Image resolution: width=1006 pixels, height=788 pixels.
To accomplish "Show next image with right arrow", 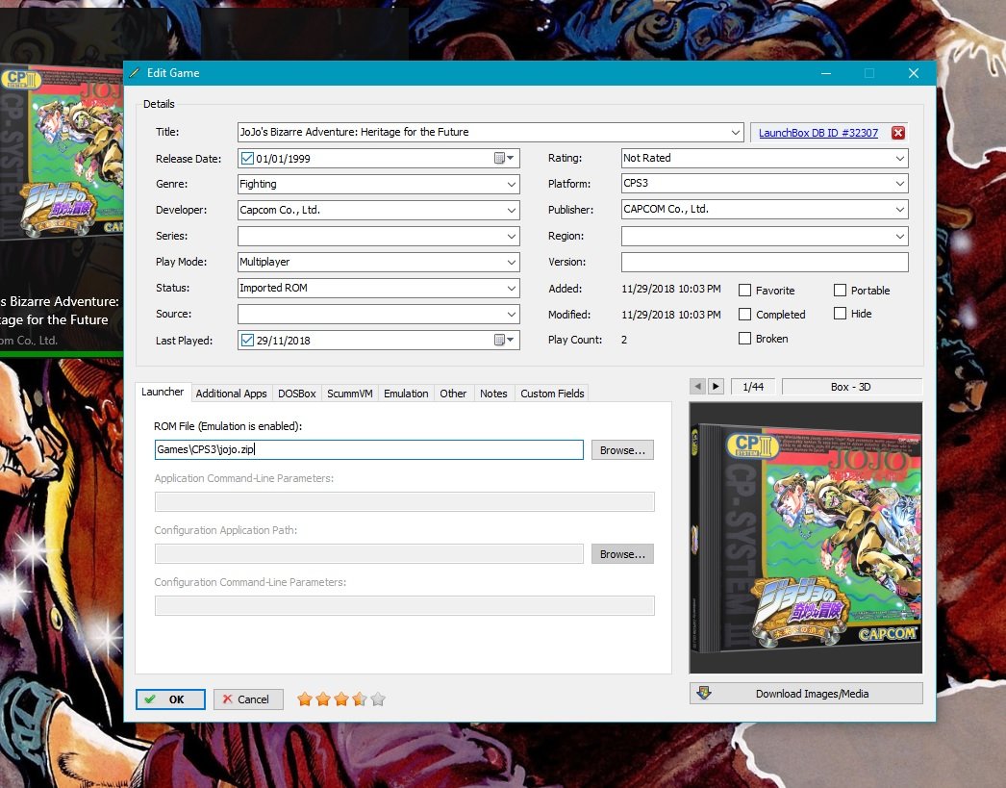I will click(x=716, y=387).
